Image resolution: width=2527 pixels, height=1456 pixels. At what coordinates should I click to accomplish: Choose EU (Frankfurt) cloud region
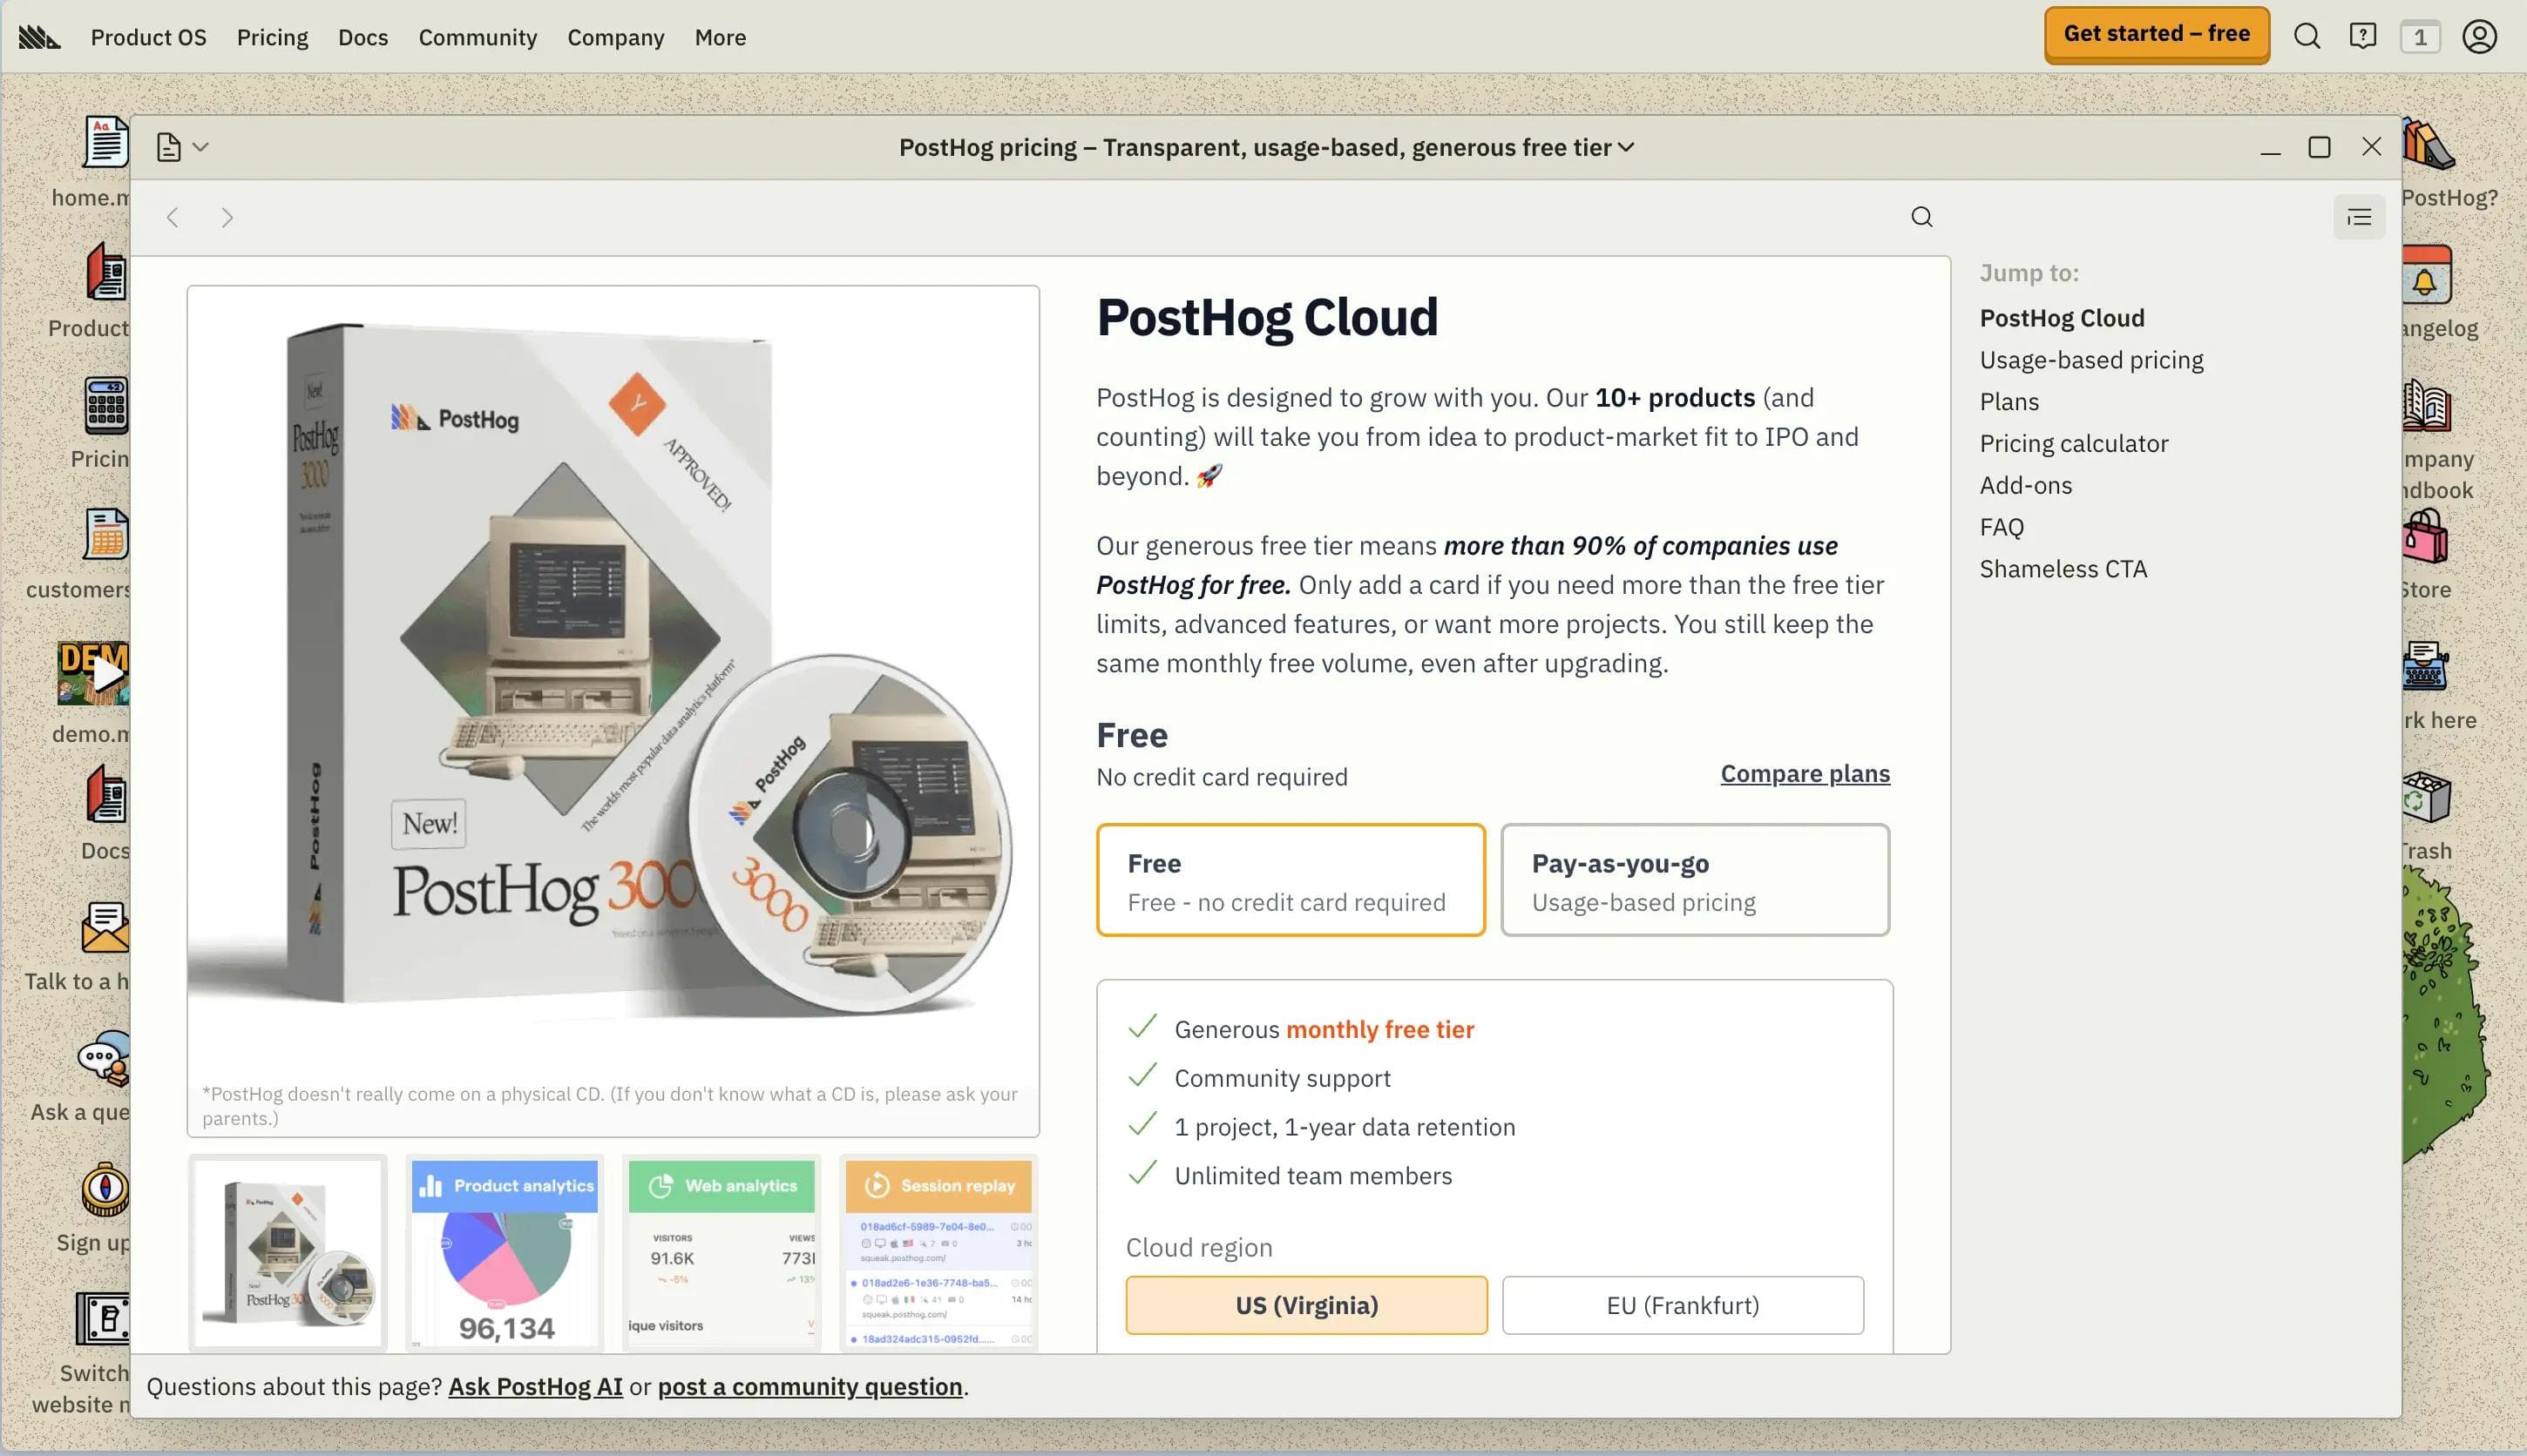[x=1683, y=1305]
